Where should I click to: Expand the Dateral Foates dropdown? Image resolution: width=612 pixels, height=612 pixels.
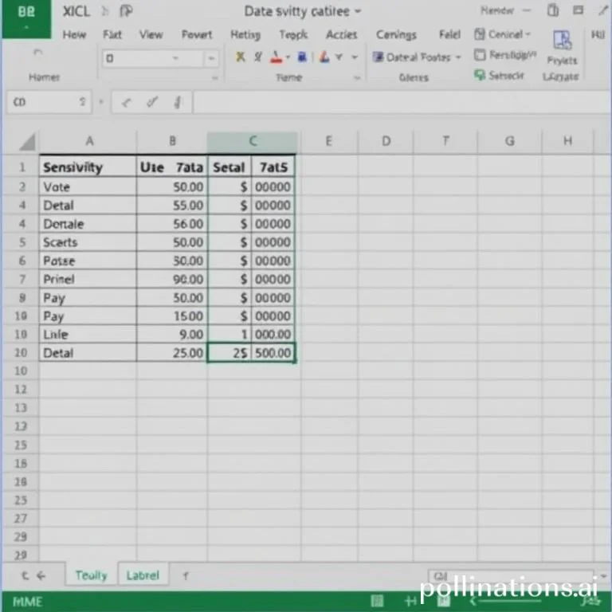click(x=457, y=57)
